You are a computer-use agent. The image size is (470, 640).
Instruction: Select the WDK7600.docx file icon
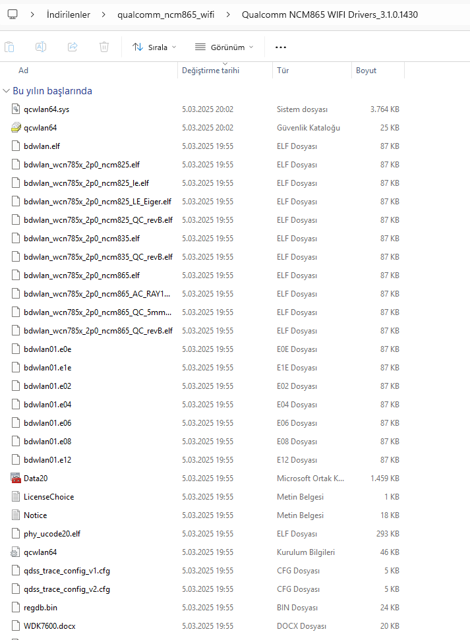click(16, 625)
